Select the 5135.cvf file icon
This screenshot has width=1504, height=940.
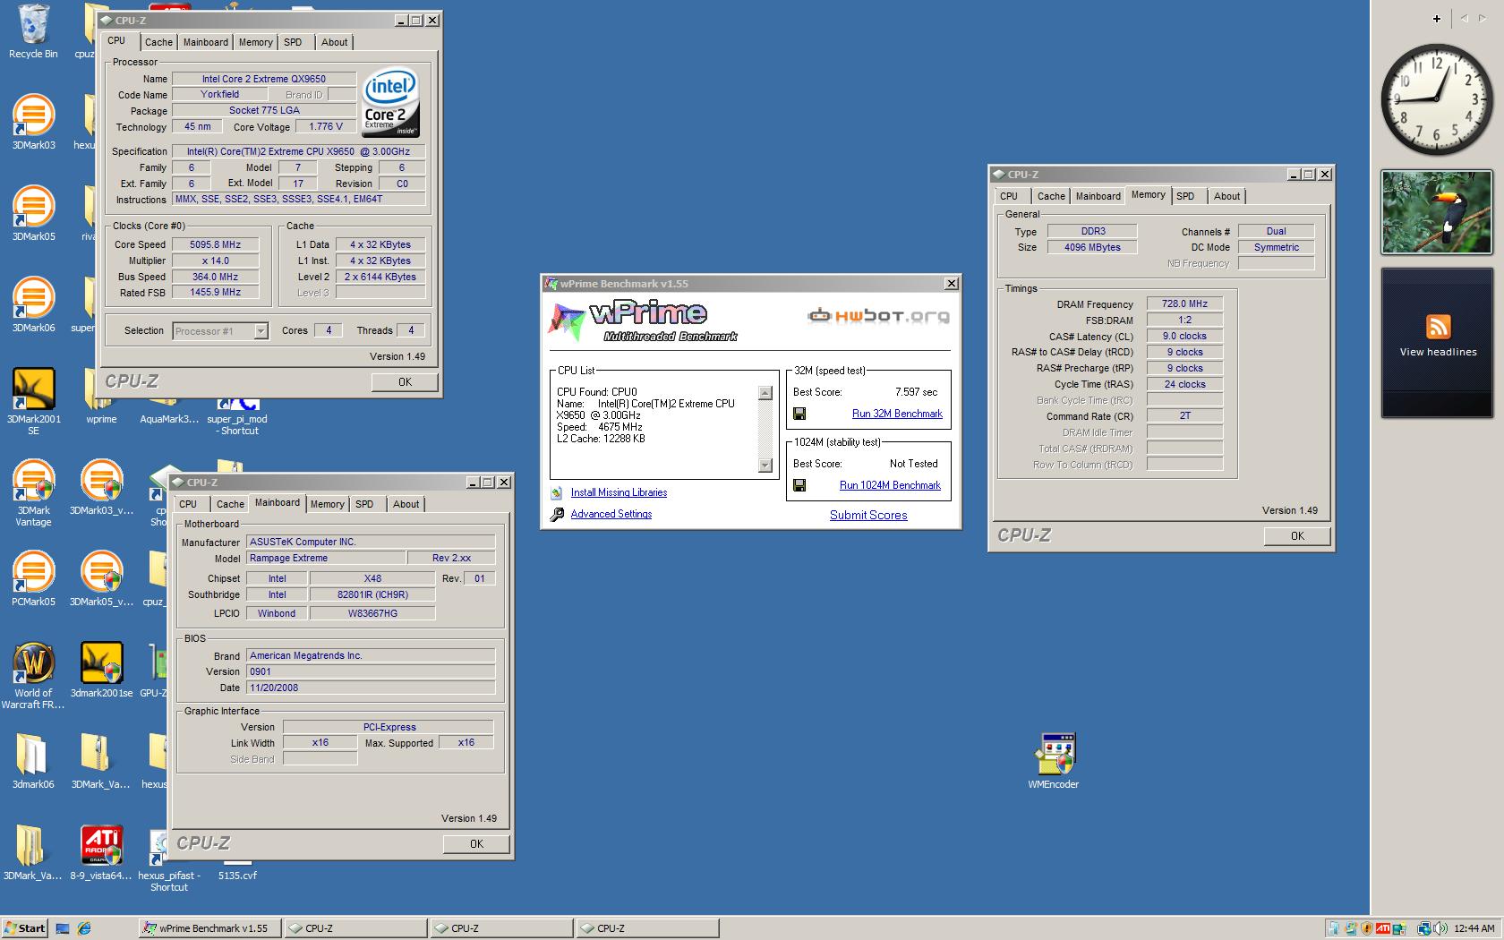point(237,875)
